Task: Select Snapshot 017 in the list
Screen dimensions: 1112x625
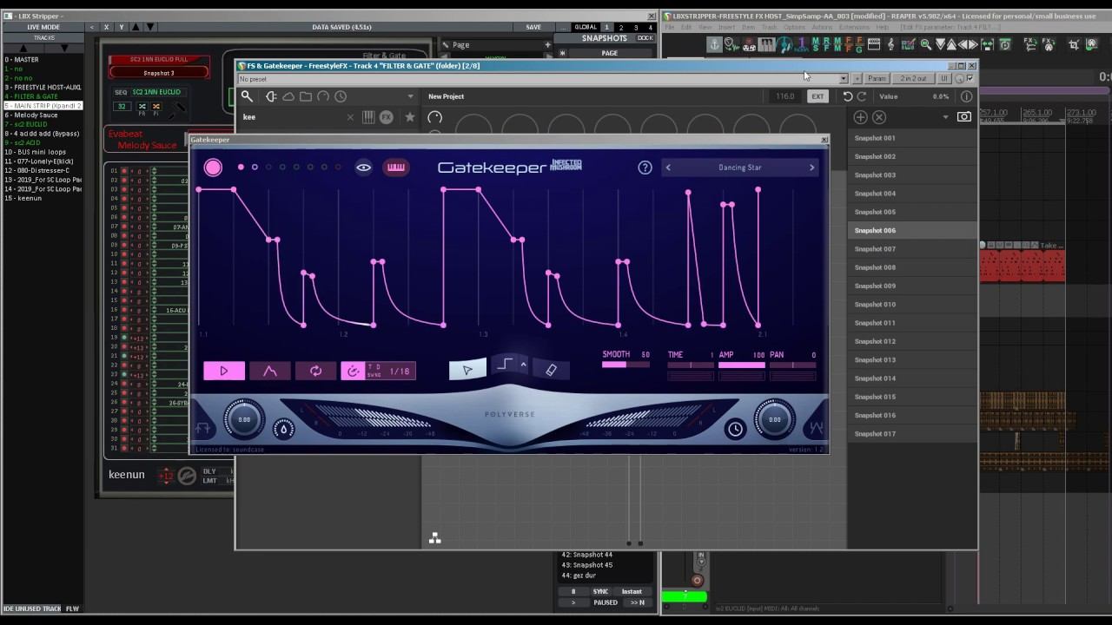Action: click(912, 434)
